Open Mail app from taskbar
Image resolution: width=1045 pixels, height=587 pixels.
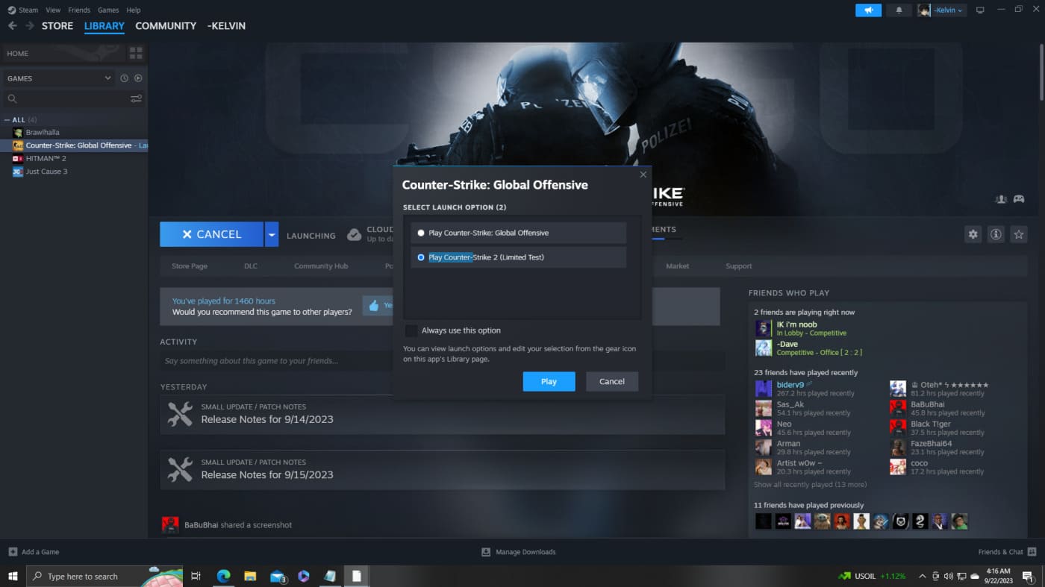point(278,576)
